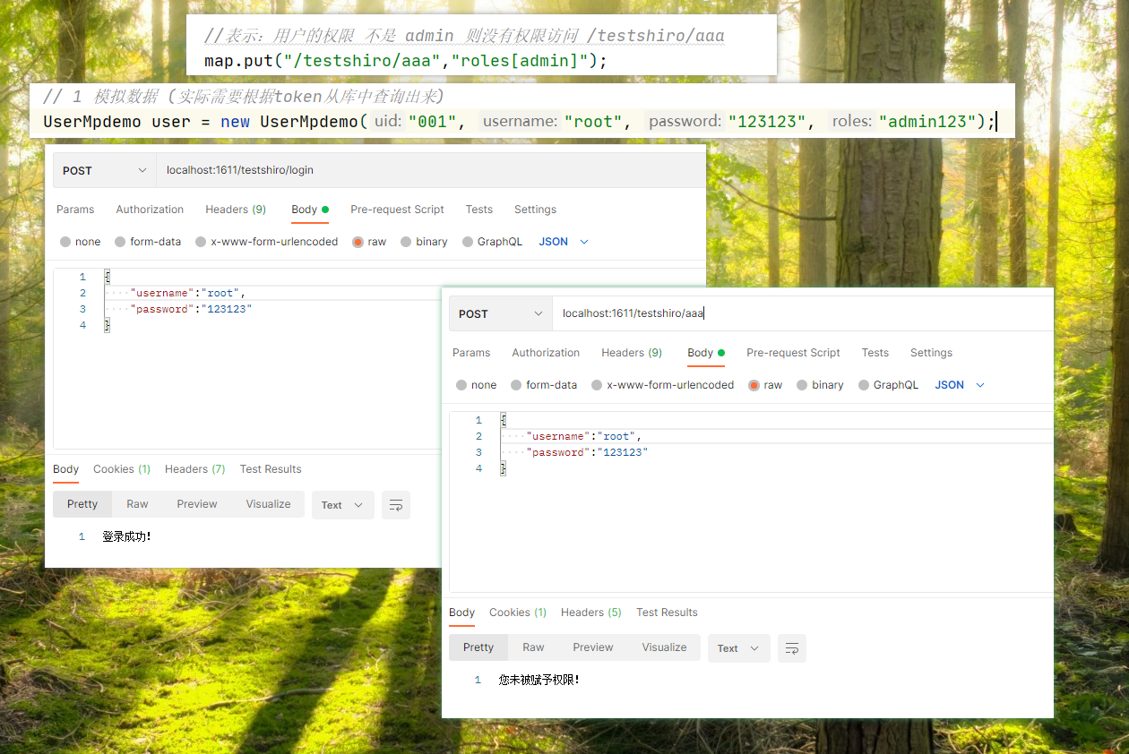
Task: Click the URL field with localhost:1611/testshiro/login
Action: point(430,170)
